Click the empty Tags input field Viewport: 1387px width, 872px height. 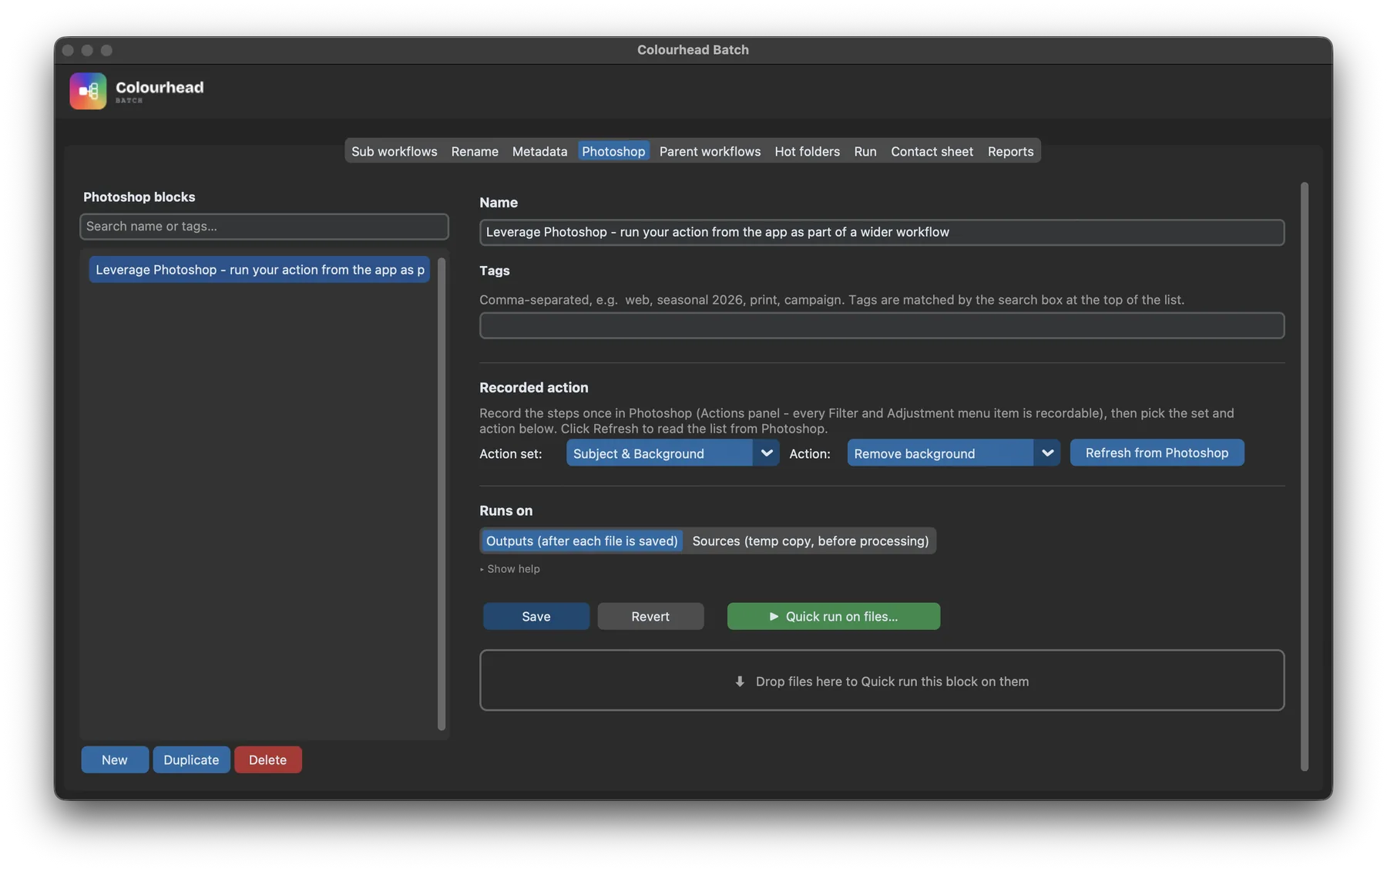point(882,325)
